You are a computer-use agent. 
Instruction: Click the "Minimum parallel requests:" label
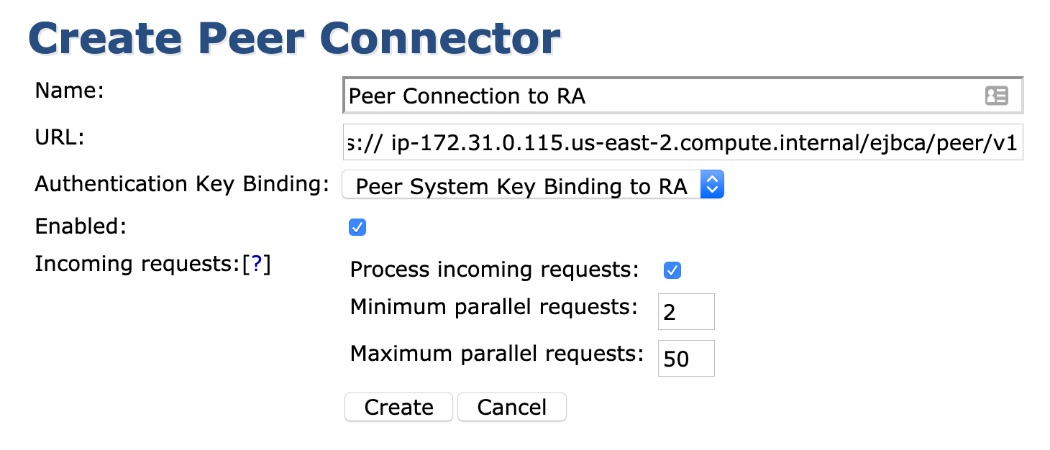click(x=493, y=308)
